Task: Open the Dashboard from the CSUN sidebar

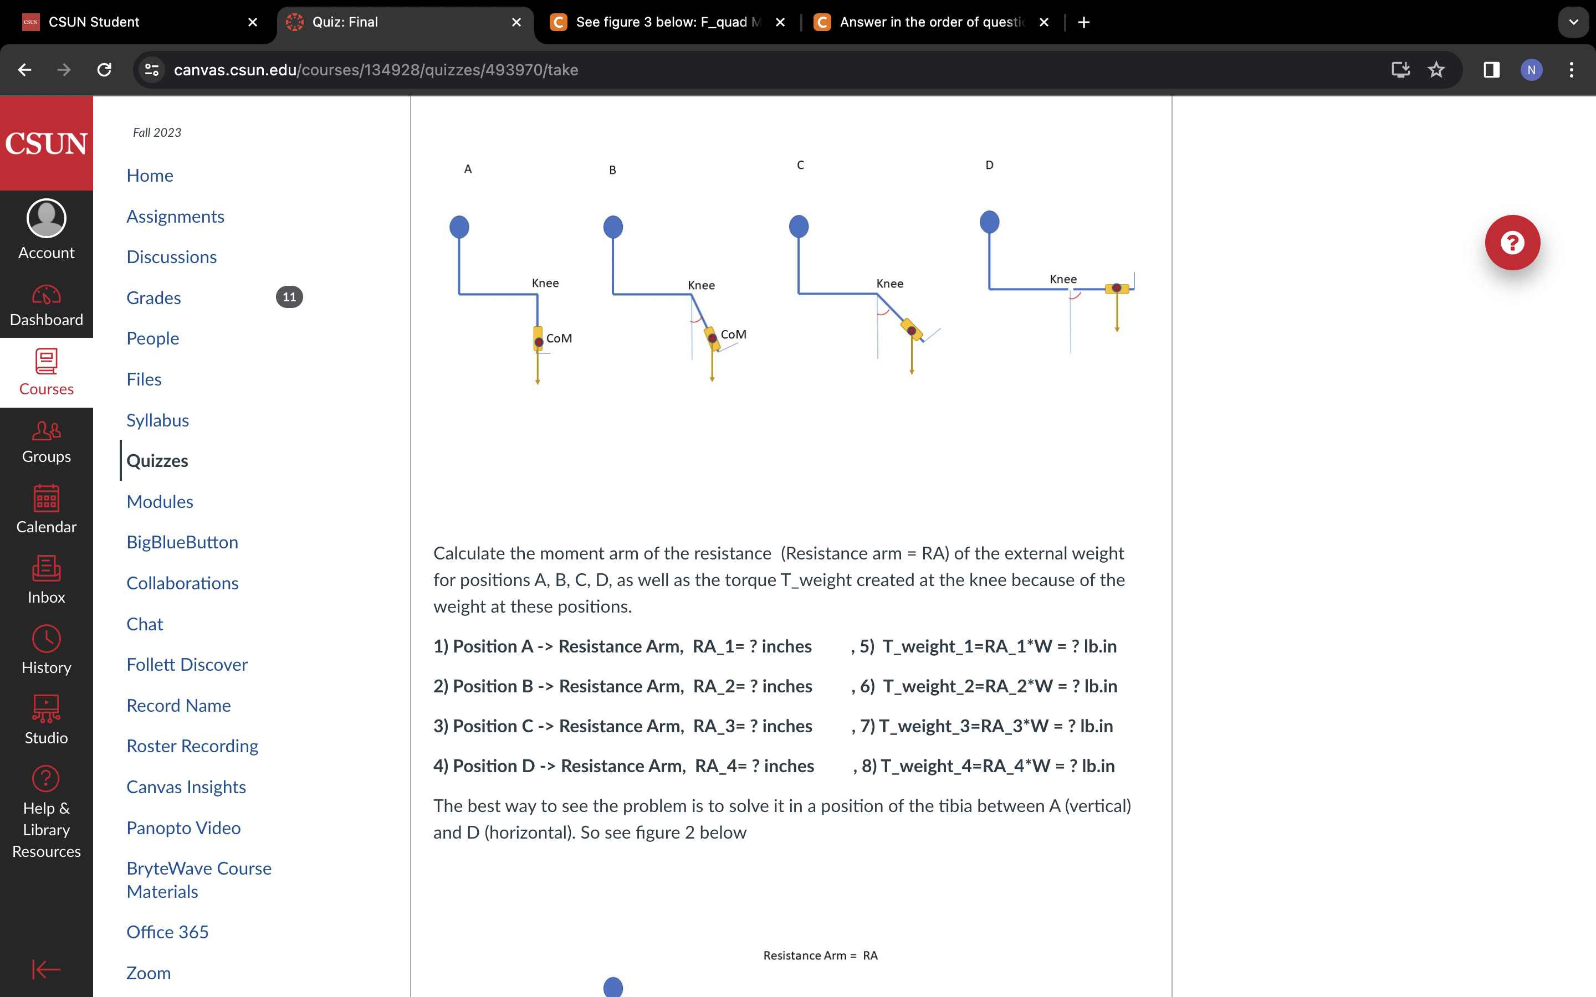Action: click(45, 304)
